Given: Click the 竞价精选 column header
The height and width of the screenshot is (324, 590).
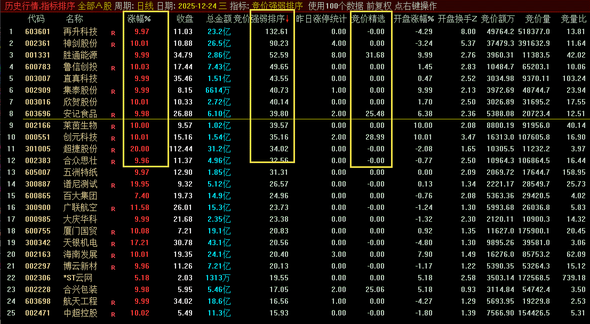Looking at the screenshot, I should (x=368, y=19).
